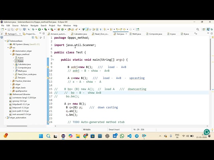Expand the vtiger_automation project
The width and height of the screenshot is (214, 160).
pyautogui.click(x=6, y=118)
